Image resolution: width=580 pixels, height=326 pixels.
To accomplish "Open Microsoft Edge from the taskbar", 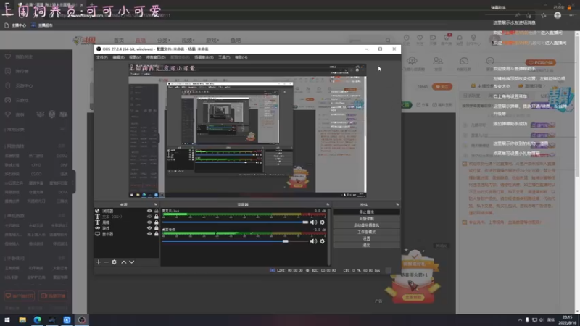I will [38, 319].
